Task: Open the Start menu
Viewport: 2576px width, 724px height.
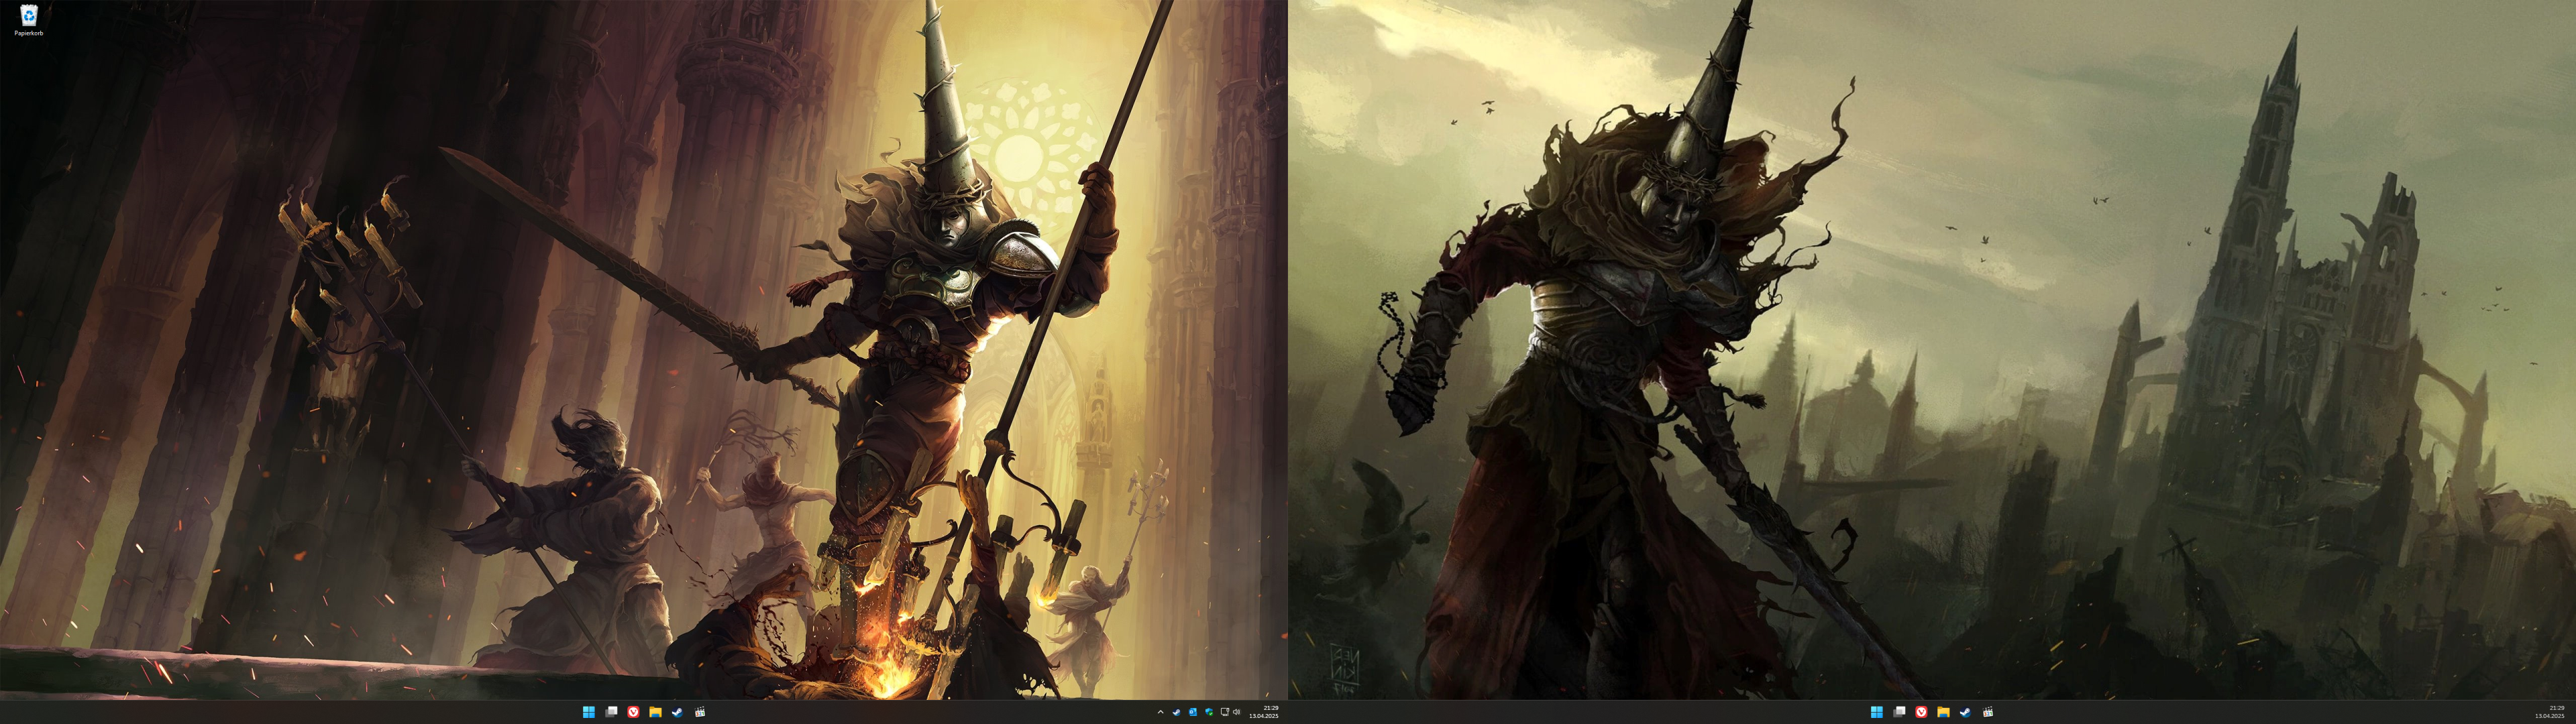Action: (589, 713)
